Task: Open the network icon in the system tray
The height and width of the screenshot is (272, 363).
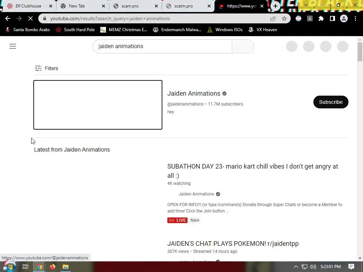Action: (x=305, y=267)
